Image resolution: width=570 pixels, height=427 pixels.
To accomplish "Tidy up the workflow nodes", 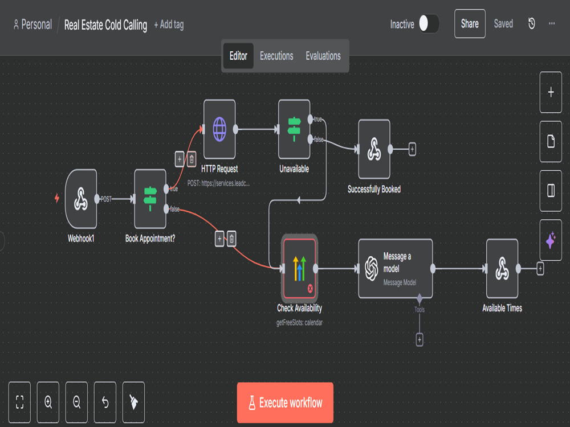I will point(133,403).
